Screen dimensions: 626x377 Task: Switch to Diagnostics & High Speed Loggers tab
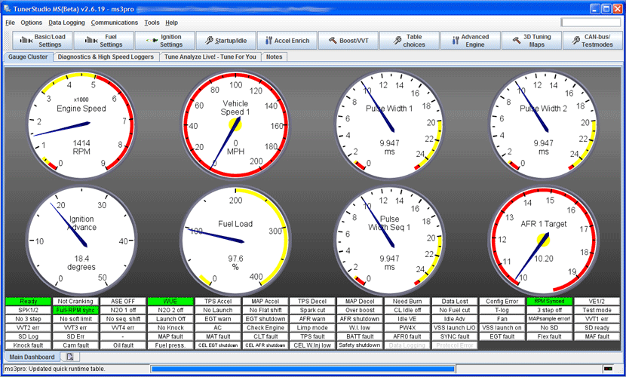click(x=105, y=57)
